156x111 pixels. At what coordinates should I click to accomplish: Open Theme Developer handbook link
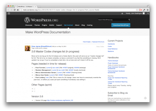tap(113, 61)
